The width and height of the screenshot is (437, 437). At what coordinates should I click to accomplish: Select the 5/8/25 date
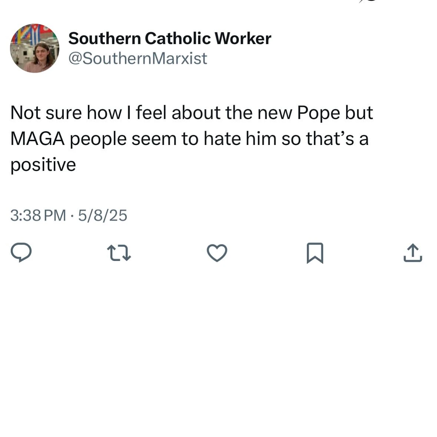tap(103, 215)
